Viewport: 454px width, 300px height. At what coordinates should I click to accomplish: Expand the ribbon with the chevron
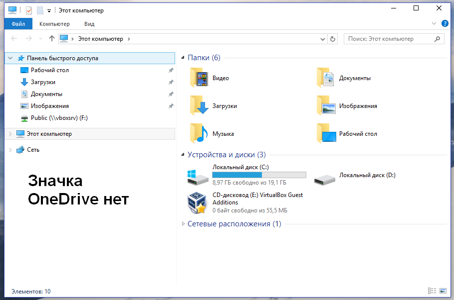(x=434, y=24)
